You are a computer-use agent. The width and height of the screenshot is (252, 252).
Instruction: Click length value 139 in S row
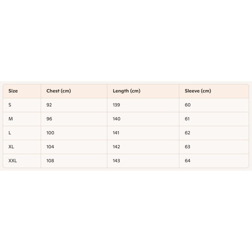pyautogui.click(x=116, y=105)
